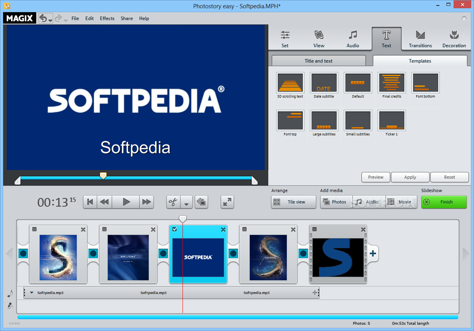Jump to start of slideshow

tap(90, 202)
